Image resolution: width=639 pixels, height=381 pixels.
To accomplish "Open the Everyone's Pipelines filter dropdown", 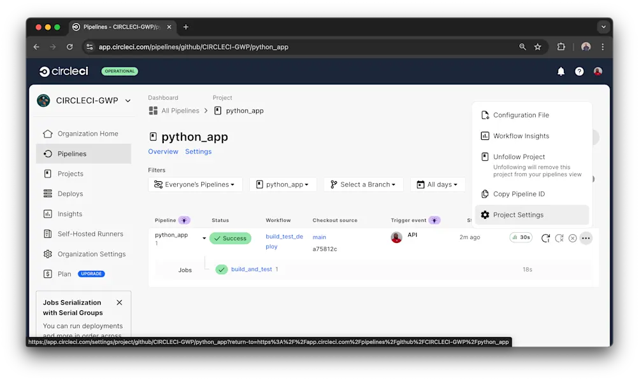I will (x=195, y=184).
